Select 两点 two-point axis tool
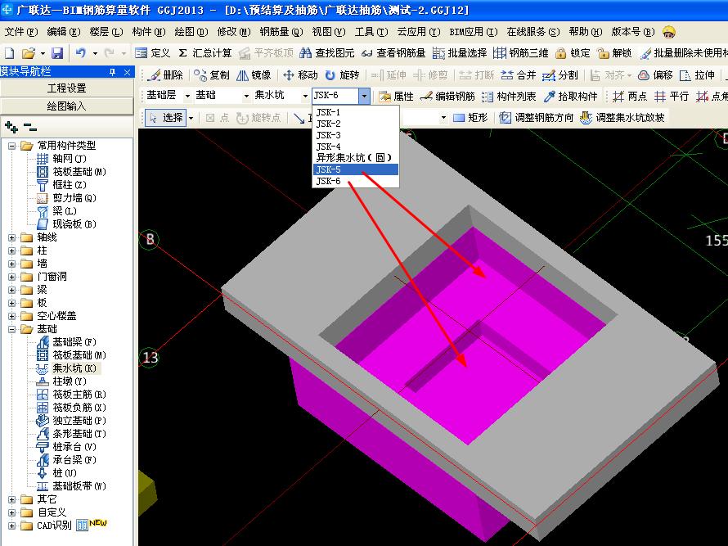The height and width of the screenshot is (546, 728). (x=630, y=97)
